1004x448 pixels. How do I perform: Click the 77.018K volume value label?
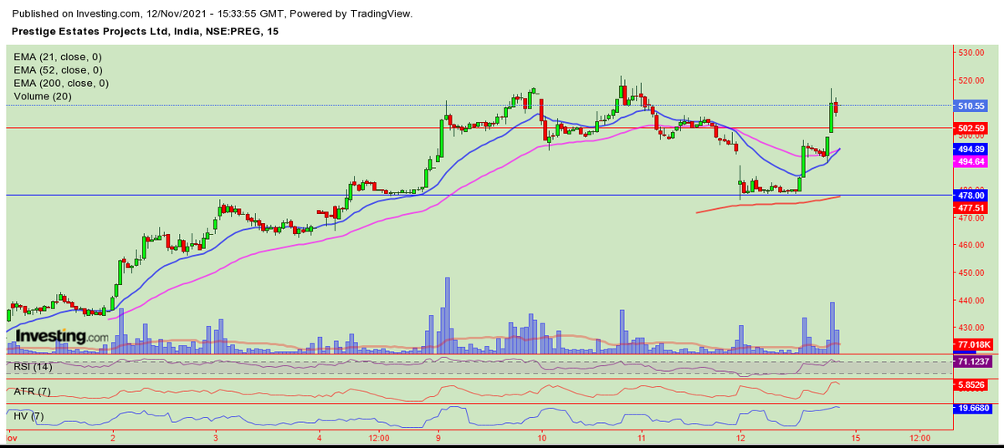point(972,344)
